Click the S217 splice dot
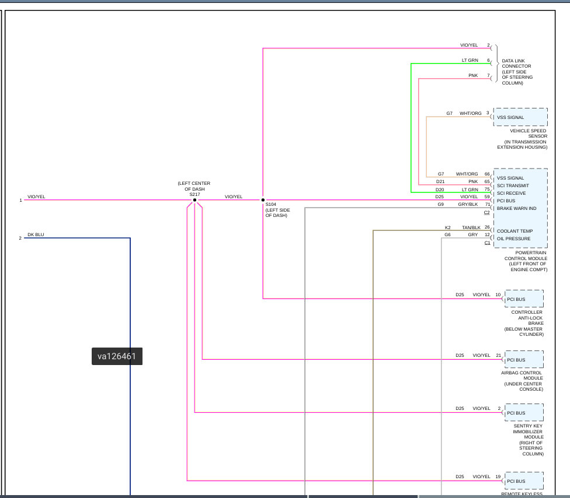Image resolution: width=570 pixels, height=498 pixels. tap(194, 200)
